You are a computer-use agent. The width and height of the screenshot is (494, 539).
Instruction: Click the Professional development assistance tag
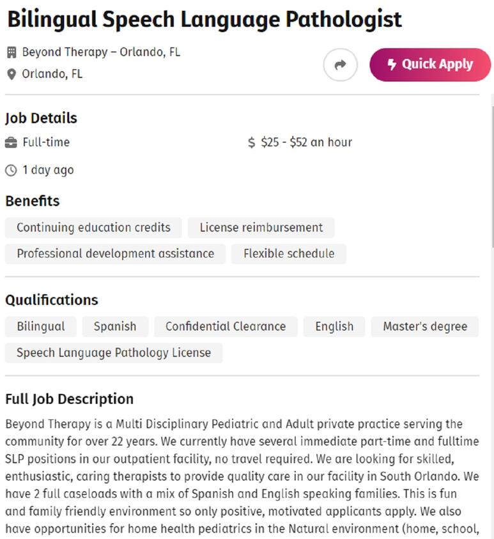[116, 254]
